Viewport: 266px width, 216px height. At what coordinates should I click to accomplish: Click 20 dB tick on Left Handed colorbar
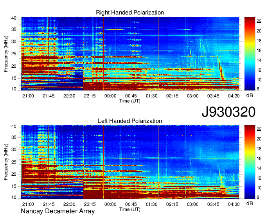(259, 139)
